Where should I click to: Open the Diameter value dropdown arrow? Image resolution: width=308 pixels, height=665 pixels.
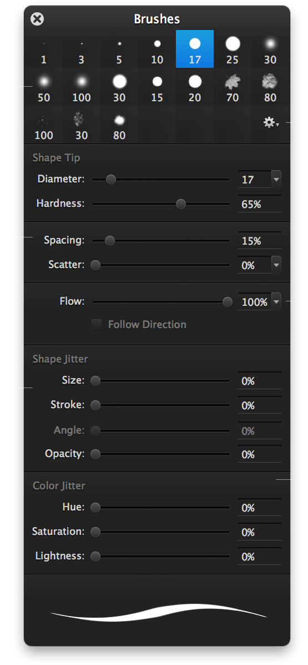coord(276,180)
